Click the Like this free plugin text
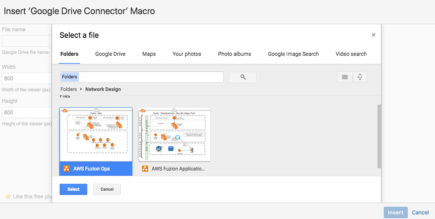 (32, 196)
